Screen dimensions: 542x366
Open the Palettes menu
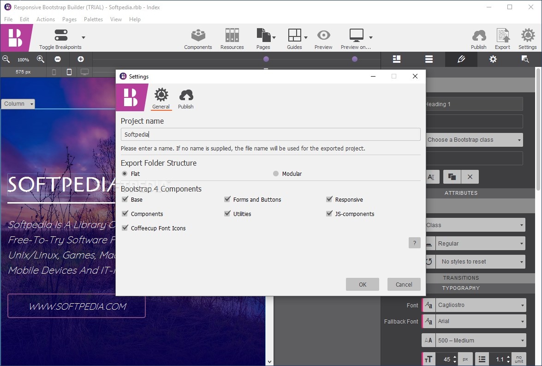click(93, 19)
